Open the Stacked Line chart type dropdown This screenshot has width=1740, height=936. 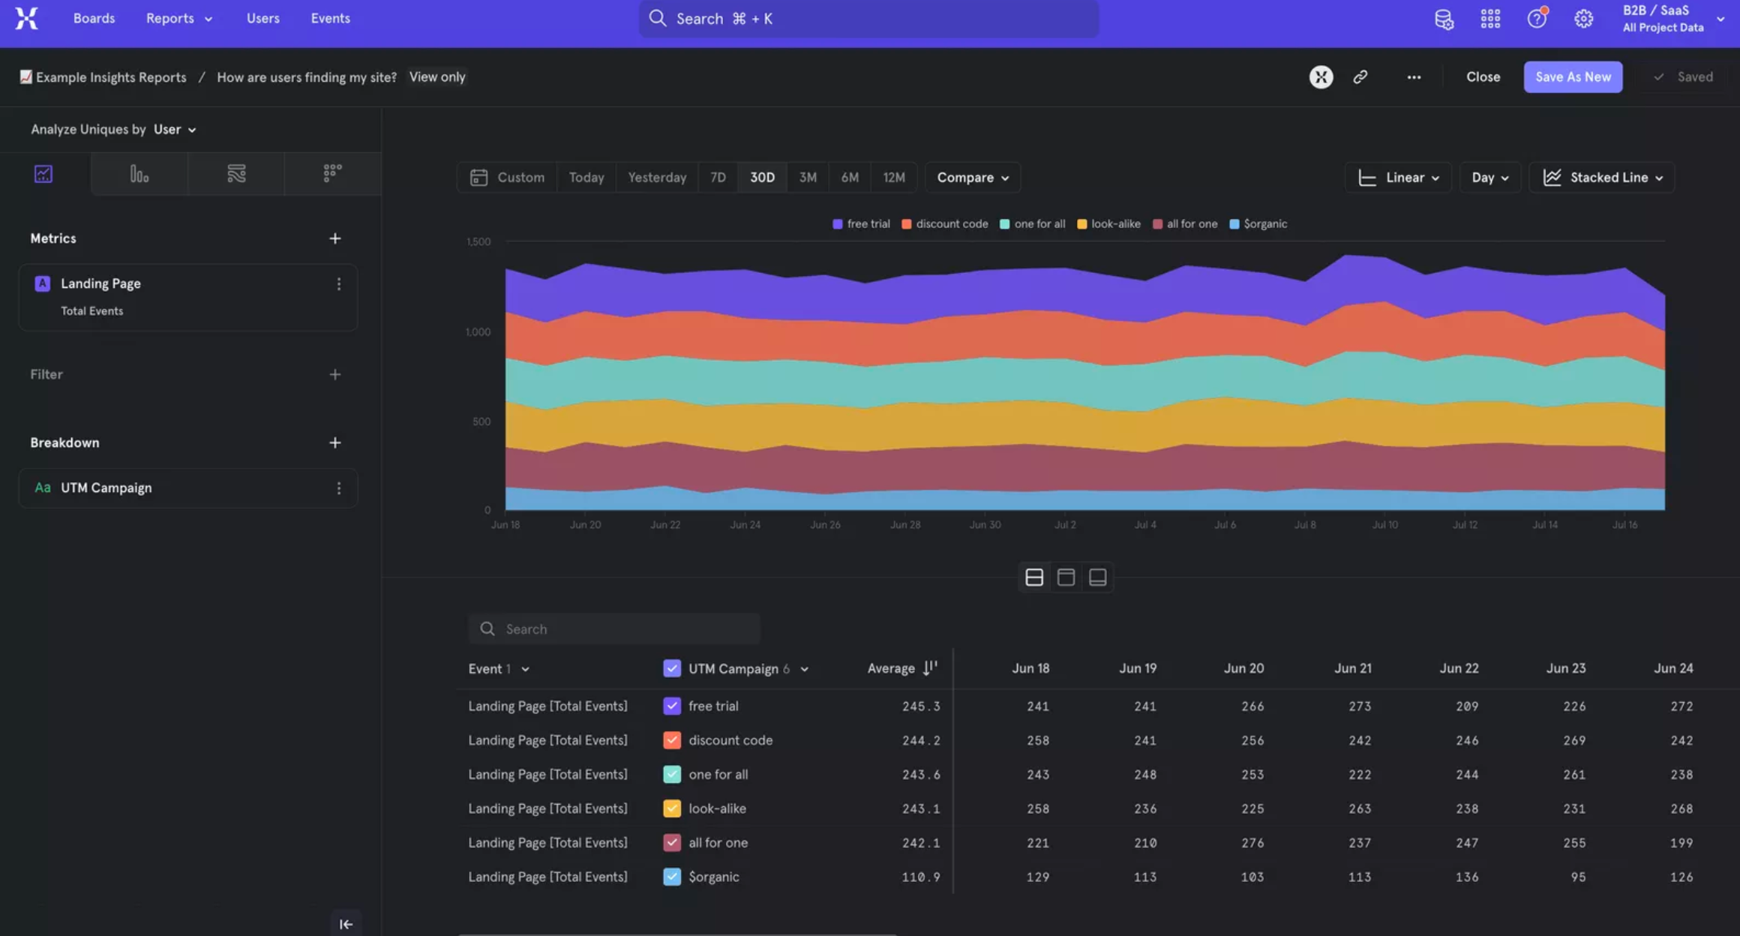pyautogui.click(x=1602, y=178)
